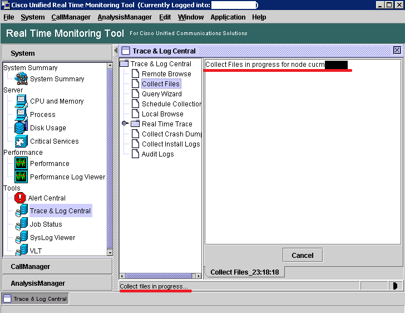The width and height of the screenshot is (405, 313).
Task: Click the Process computer icon
Action: click(21, 114)
